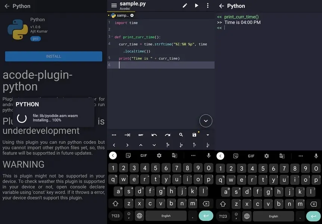Screen dimensions: 322x224
Task: Tap the English space bar on the console keyboard
Action: (273, 216)
